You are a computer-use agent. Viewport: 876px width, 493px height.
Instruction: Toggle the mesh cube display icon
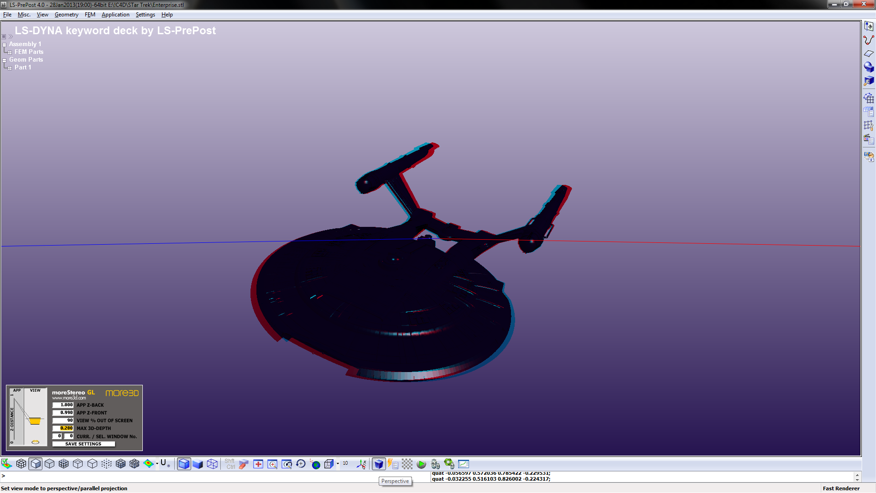[x=21, y=464]
